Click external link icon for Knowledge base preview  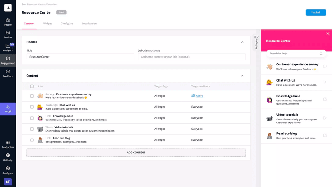click(325, 99)
